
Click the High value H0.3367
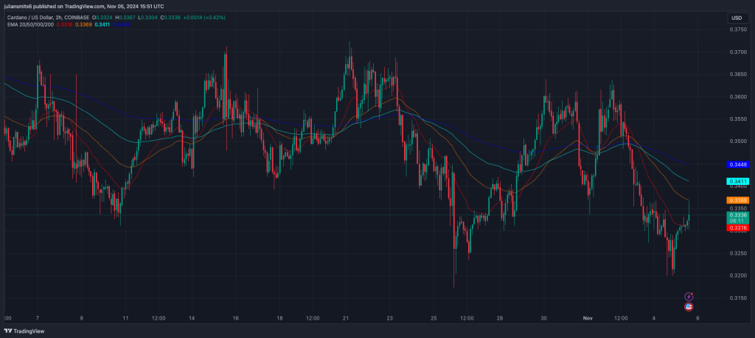click(x=125, y=18)
